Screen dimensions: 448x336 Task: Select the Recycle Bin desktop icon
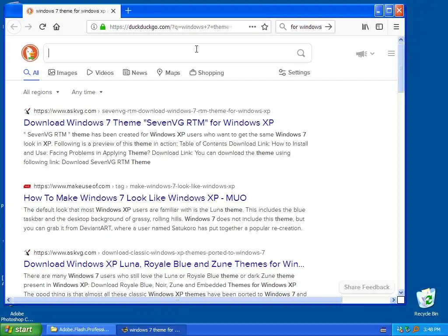(x=426, y=302)
